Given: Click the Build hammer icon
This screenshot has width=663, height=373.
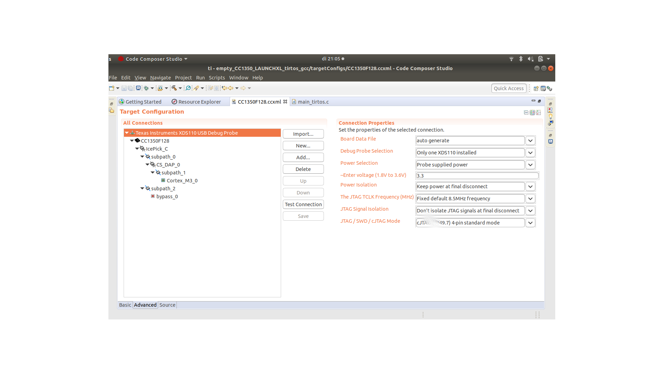Looking at the screenshot, I should click(x=174, y=88).
